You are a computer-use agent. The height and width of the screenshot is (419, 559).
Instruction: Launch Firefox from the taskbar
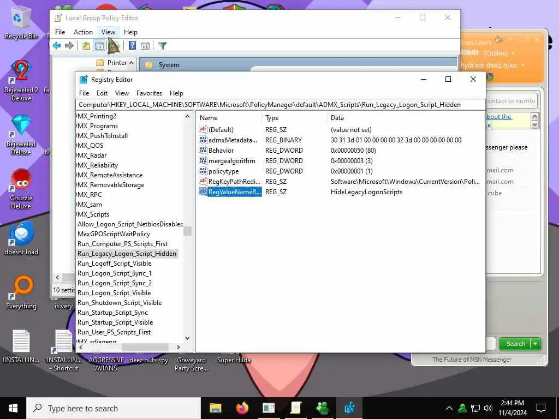(x=242, y=408)
